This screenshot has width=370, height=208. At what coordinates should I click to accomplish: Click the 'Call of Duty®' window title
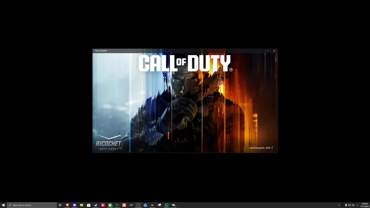tap(101, 51)
